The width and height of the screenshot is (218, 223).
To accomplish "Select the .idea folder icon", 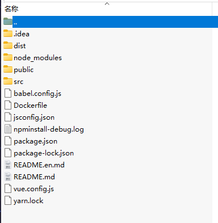I will [8, 33].
